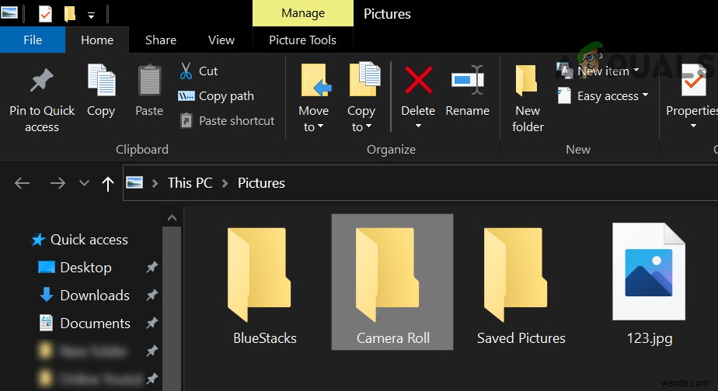Select Desktop in the navigation pane
Screen dimensions: 718x391
click(x=85, y=268)
